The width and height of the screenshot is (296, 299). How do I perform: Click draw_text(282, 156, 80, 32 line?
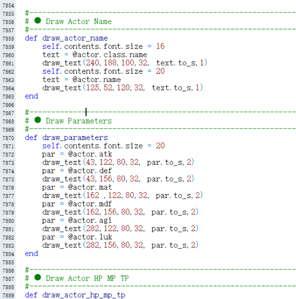pos(120,245)
